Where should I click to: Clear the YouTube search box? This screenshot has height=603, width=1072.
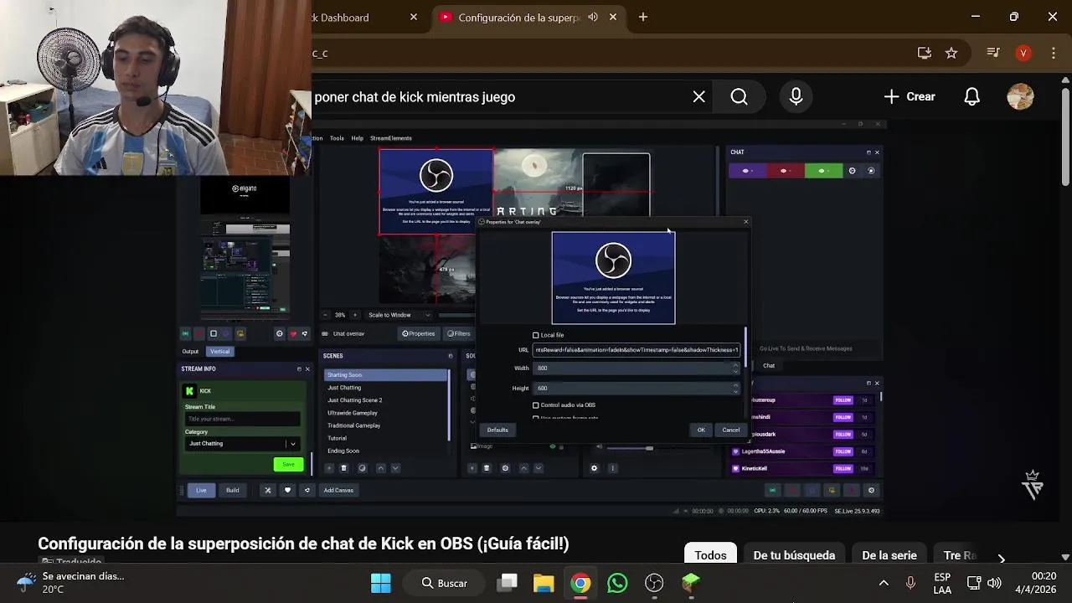click(x=699, y=97)
